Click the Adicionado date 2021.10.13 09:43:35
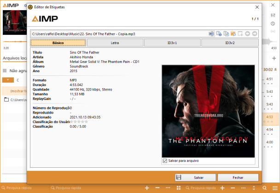Screen dimensions: 280x193 [x=85, y=117]
